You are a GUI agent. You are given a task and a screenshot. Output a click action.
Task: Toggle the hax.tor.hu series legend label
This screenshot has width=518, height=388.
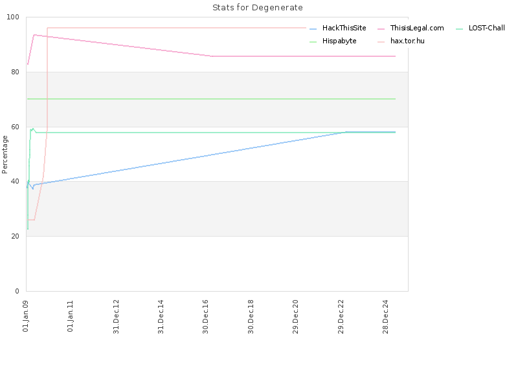407,41
